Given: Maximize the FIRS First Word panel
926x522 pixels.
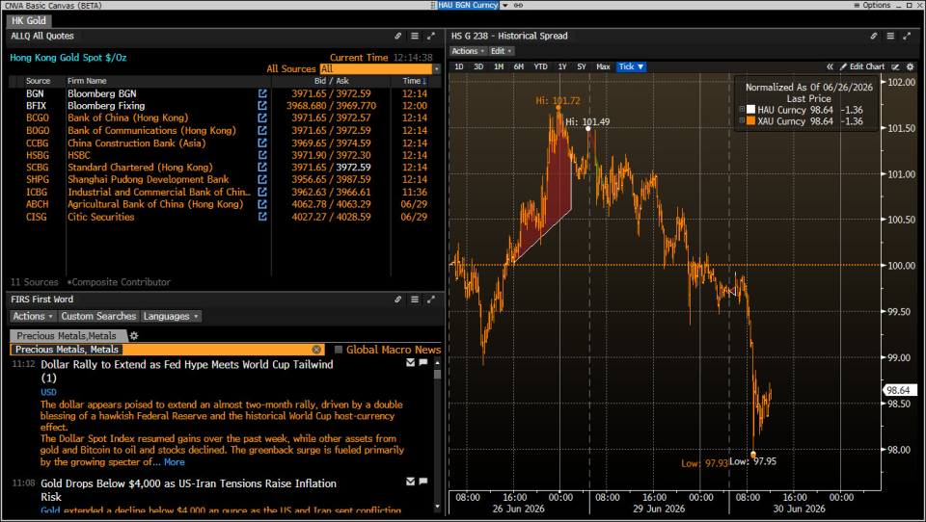Looking at the screenshot, I should [431, 300].
